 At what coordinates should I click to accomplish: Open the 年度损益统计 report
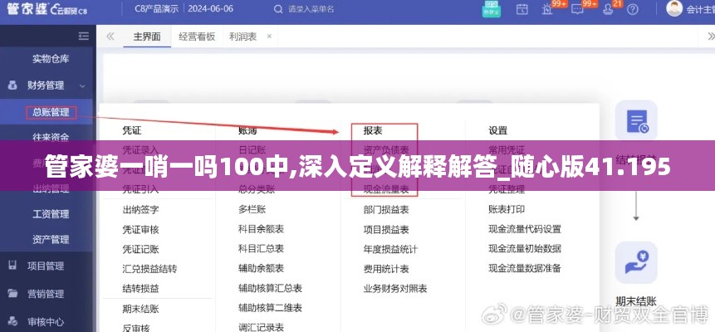(x=390, y=250)
